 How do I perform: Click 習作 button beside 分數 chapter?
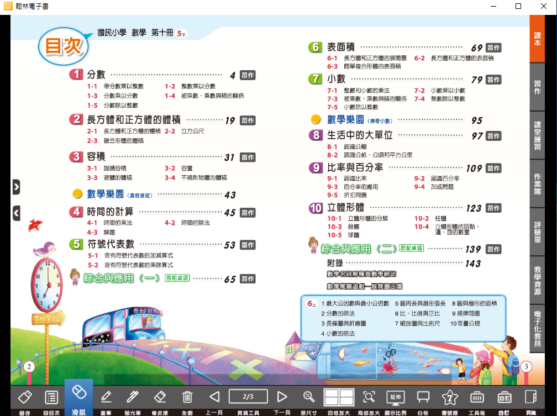click(248, 75)
